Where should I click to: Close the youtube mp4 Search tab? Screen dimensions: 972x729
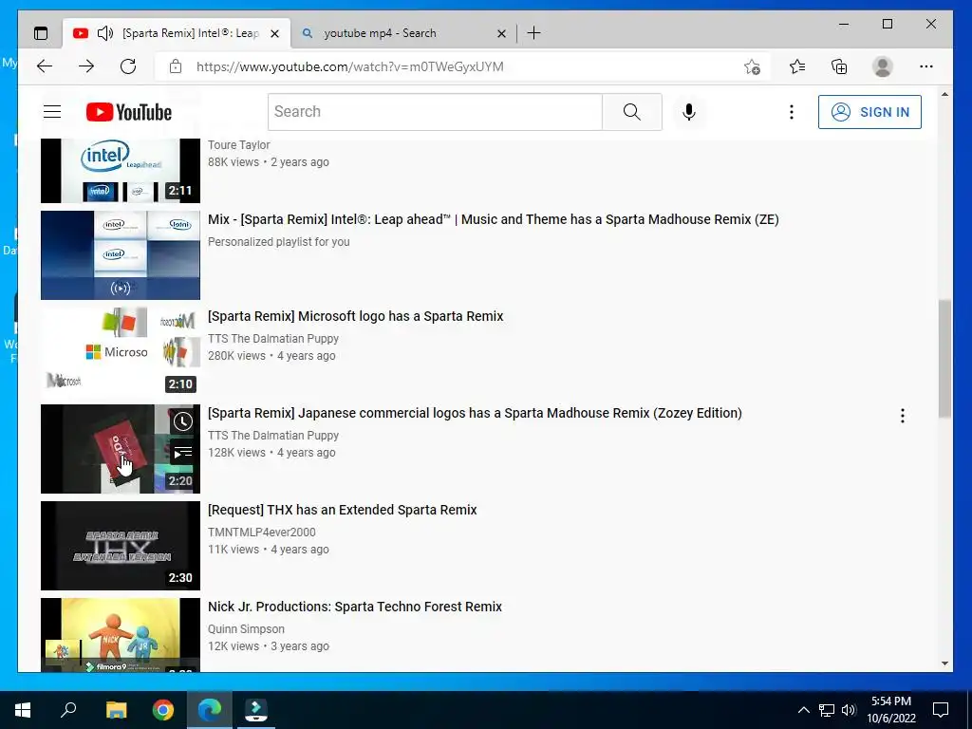[x=501, y=33]
